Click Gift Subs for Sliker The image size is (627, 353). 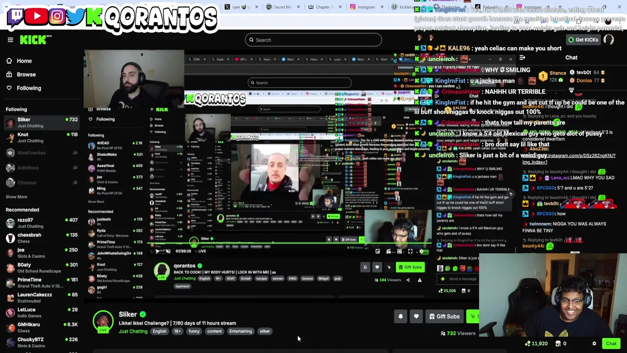[444, 317]
